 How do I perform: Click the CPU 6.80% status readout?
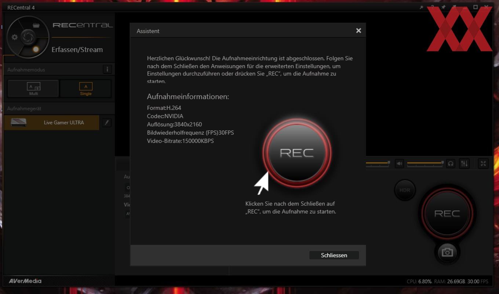[x=419, y=282]
